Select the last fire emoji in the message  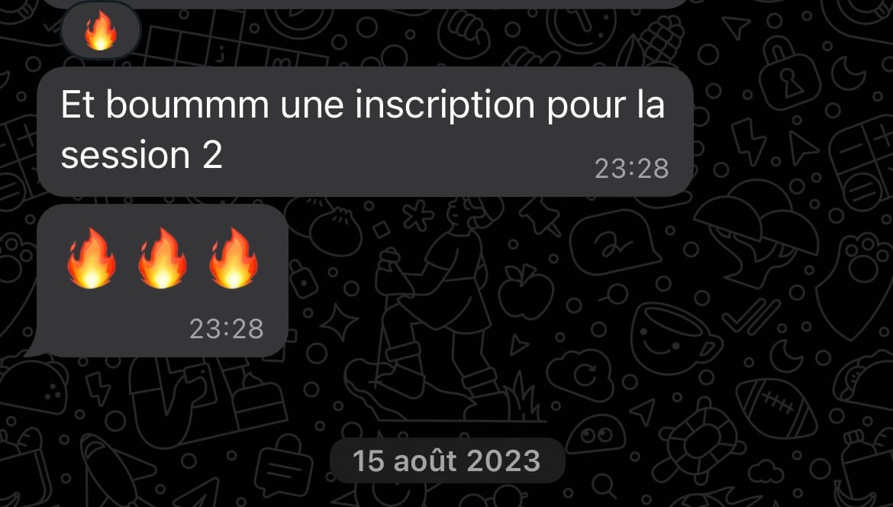[x=234, y=257]
